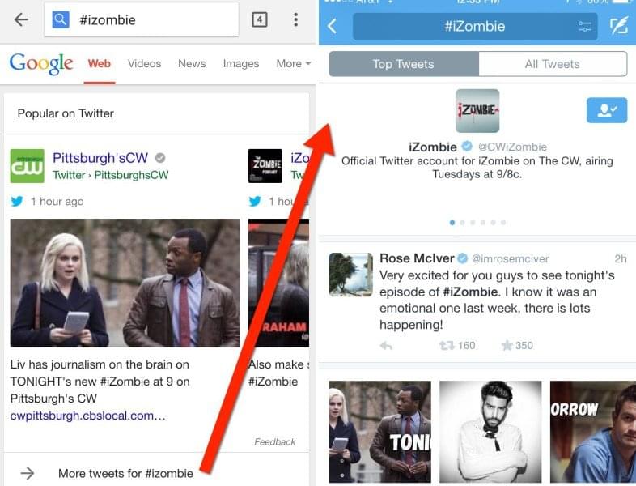The image size is (636, 486).
Task: Open the ORROW captioned photo
Action: point(593,432)
